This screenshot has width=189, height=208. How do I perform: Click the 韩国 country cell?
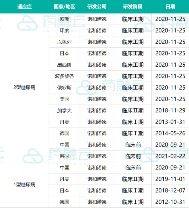(x=64, y=156)
